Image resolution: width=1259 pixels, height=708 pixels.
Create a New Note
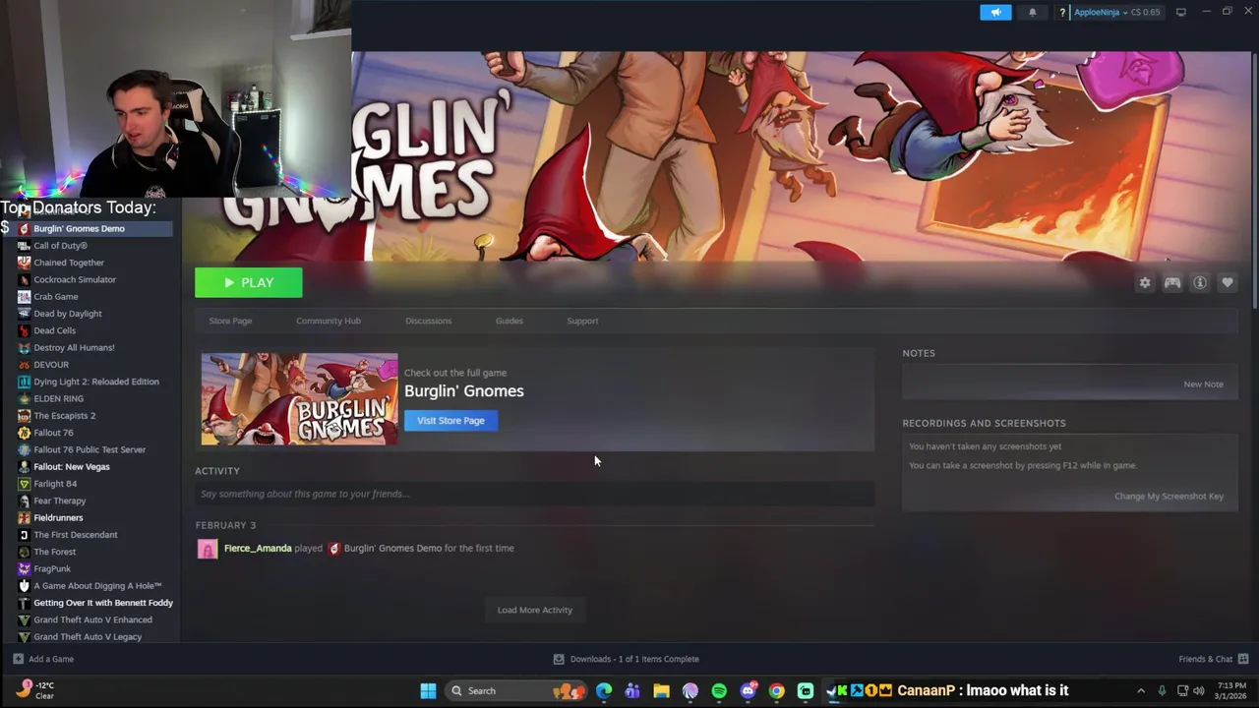pos(1203,384)
